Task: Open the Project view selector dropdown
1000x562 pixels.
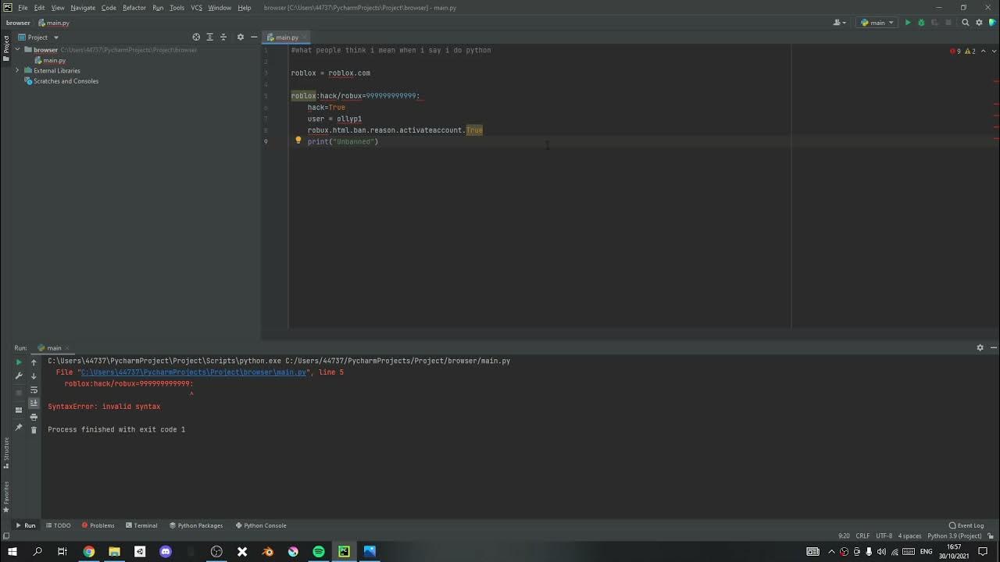Action: point(37,37)
